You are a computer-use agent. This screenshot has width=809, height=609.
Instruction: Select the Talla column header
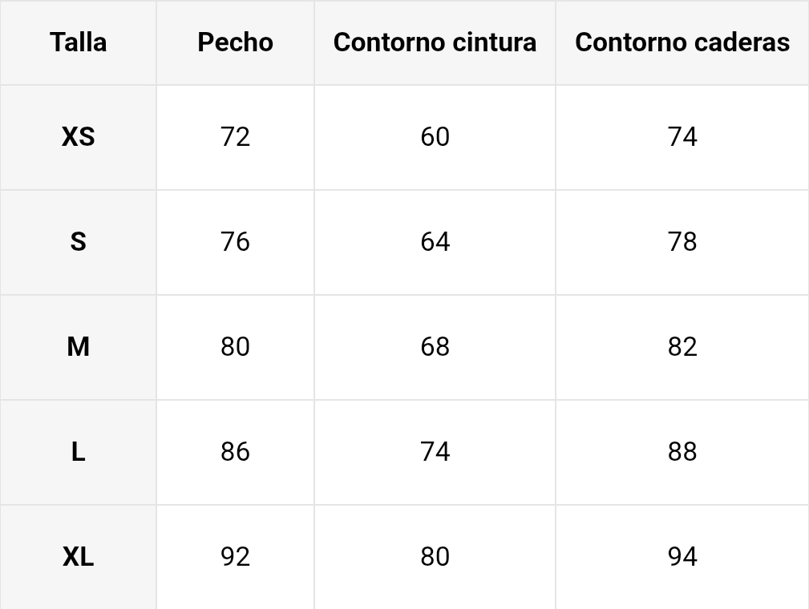79,42
